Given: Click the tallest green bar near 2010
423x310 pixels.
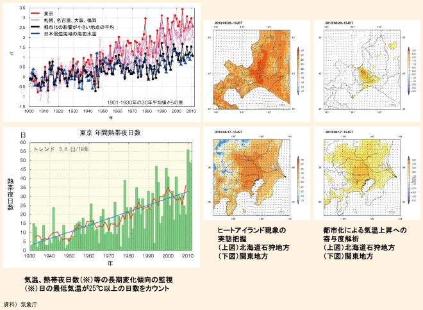Looking at the screenshot, I should [x=188, y=200].
